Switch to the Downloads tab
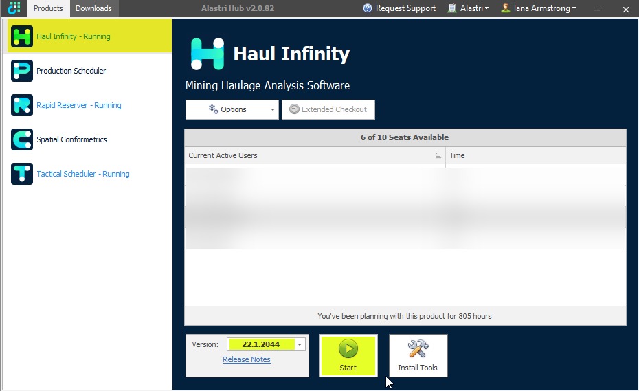 point(93,8)
